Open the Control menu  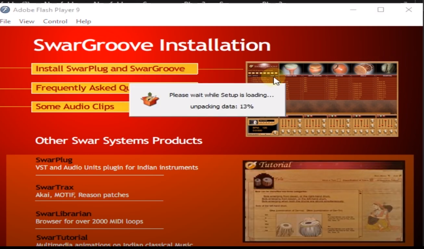coord(55,21)
